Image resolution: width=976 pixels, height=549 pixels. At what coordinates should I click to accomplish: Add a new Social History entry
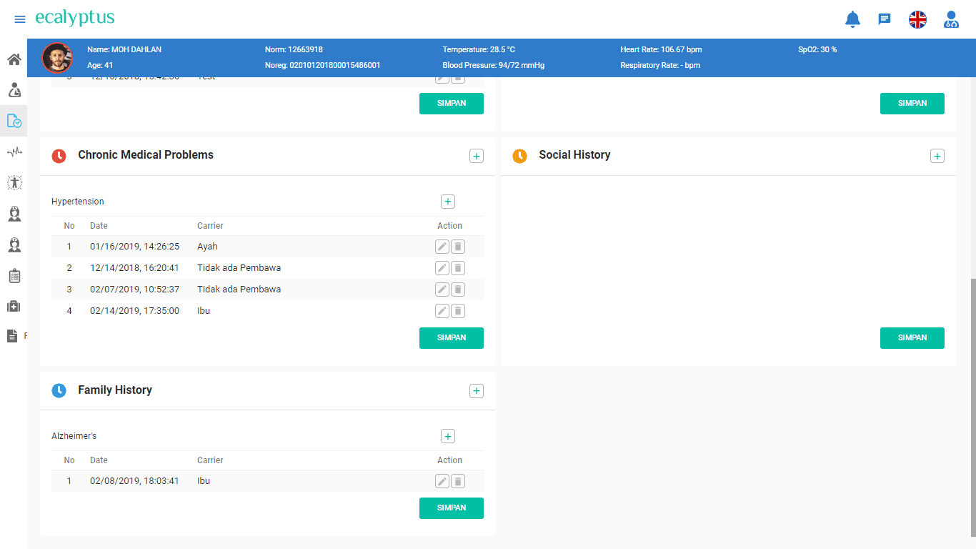tap(937, 156)
